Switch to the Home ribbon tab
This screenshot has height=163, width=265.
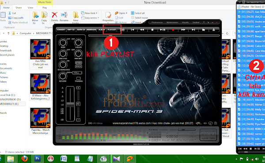(6, 8)
